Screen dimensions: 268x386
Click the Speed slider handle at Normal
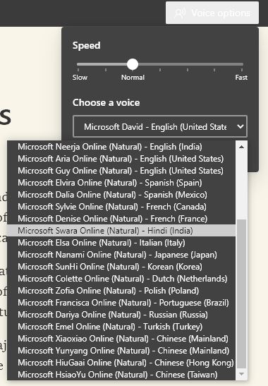pyautogui.click(x=133, y=64)
